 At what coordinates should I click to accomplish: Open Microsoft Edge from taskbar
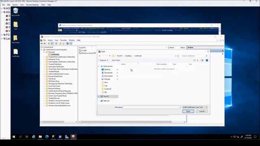tap(47, 137)
